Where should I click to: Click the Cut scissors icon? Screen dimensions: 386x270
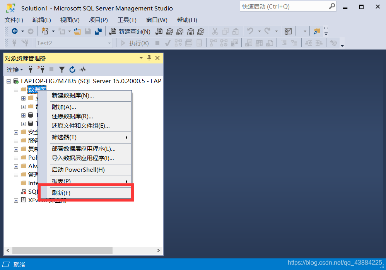point(215,31)
